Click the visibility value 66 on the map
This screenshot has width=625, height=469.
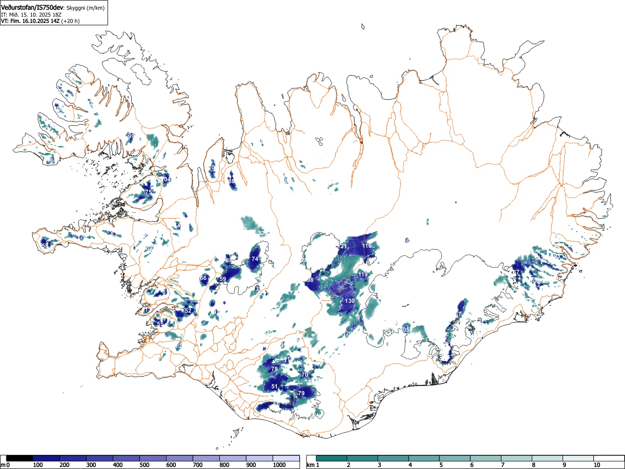(x=204, y=278)
